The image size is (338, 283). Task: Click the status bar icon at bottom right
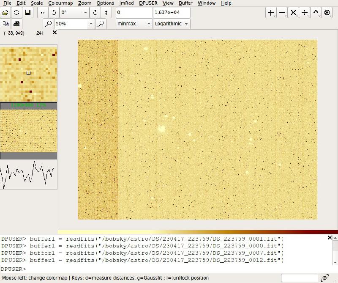coord(324,278)
